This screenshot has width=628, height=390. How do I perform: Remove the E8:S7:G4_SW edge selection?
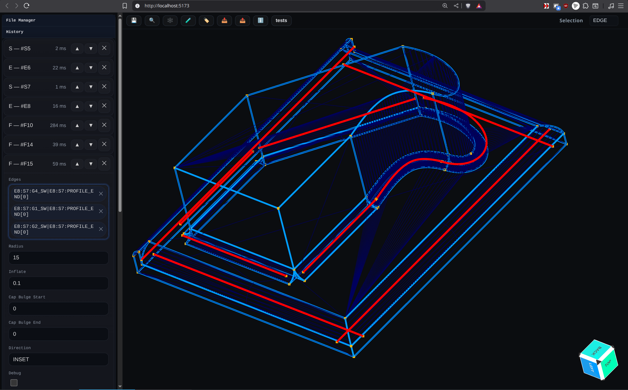coord(101,194)
